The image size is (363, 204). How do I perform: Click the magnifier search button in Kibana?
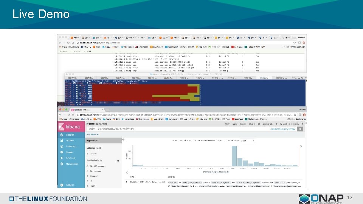coord(300,129)
